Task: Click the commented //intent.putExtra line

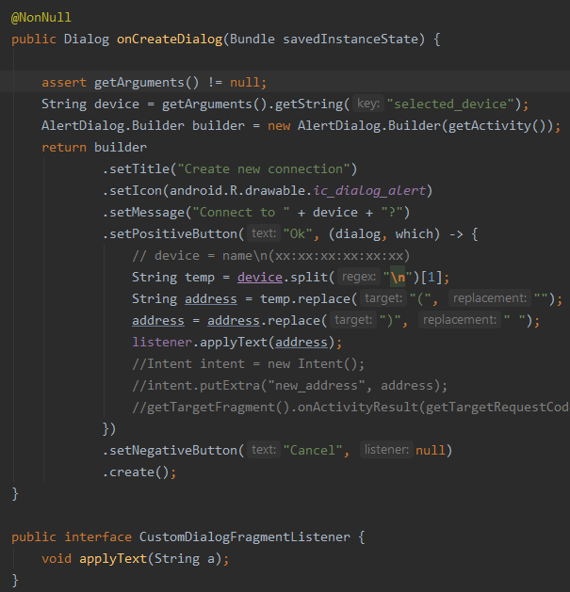Action: coord(290,386)
